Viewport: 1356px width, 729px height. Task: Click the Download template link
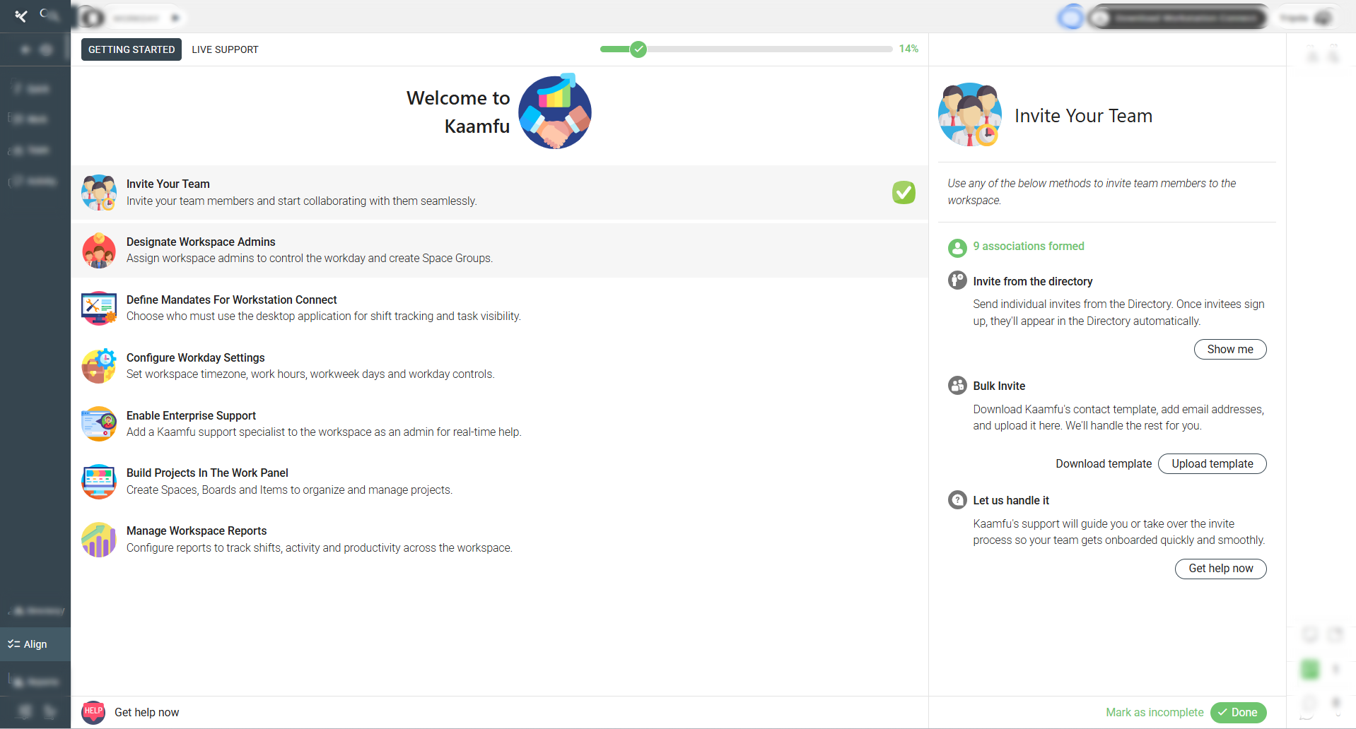[1103, 464]
